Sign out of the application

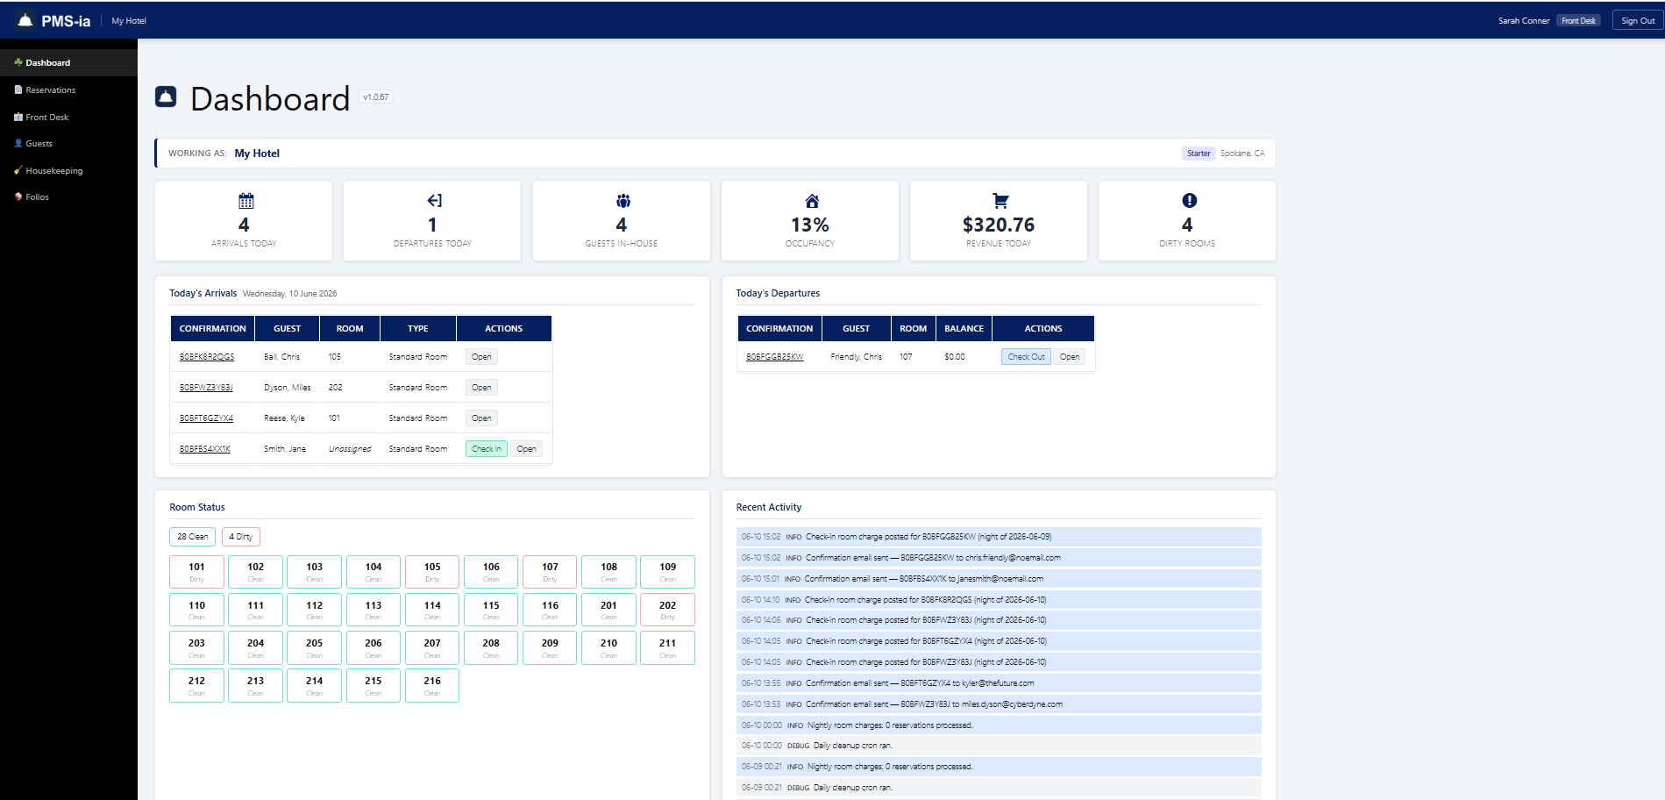pos(1637,20)
